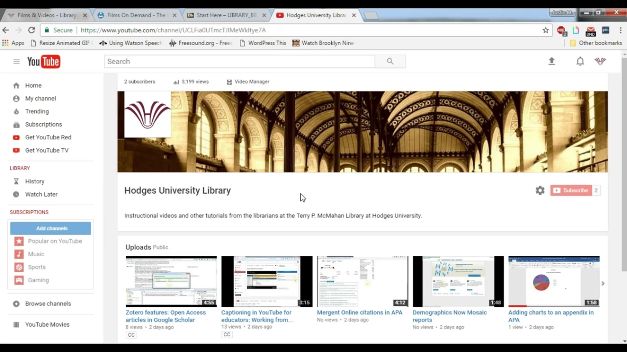
Task: Switch to Films & Videos tab
Action: pyautogui.click(x=47, y=15)
